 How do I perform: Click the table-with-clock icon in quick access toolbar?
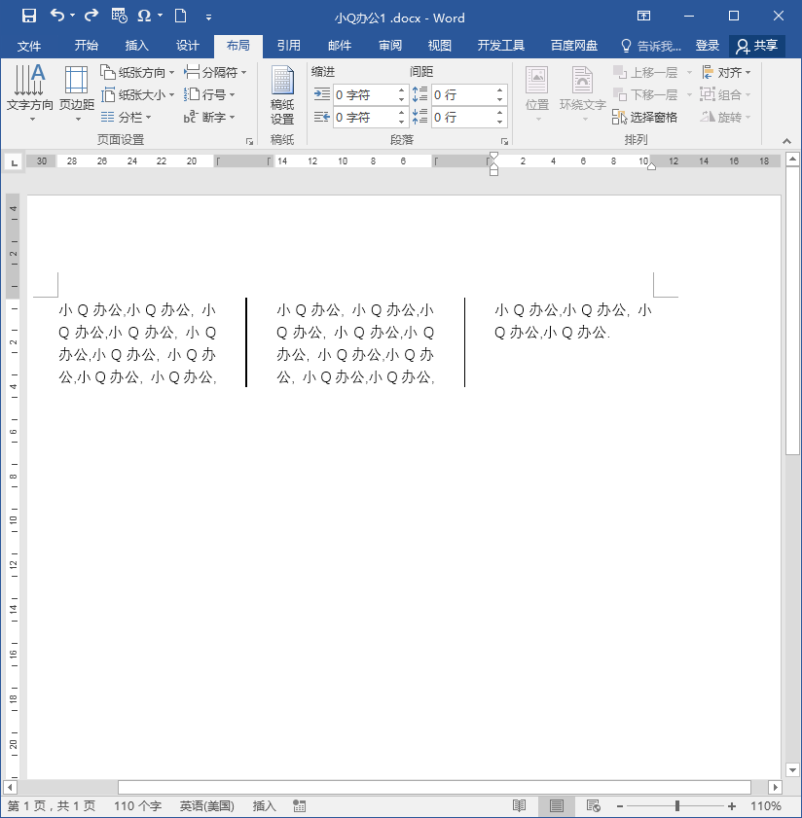(x=119, y=17)
